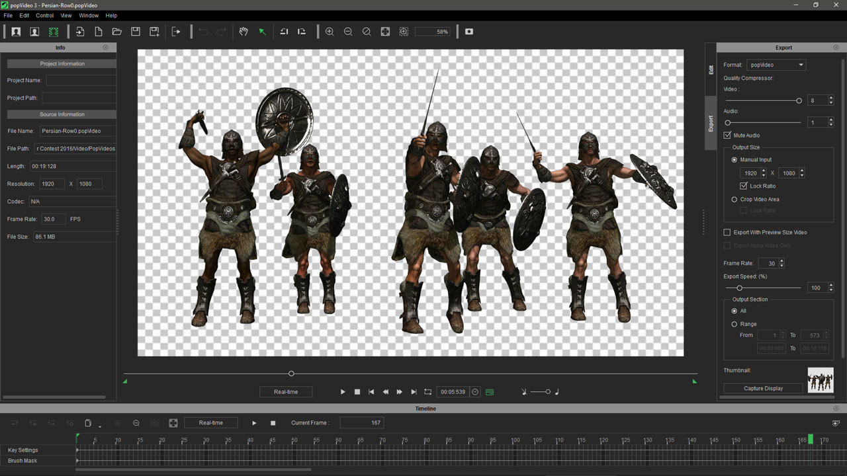Click the Video quality slider handle
The height and width of the screenshot is (476, 847).
[799, 100]
